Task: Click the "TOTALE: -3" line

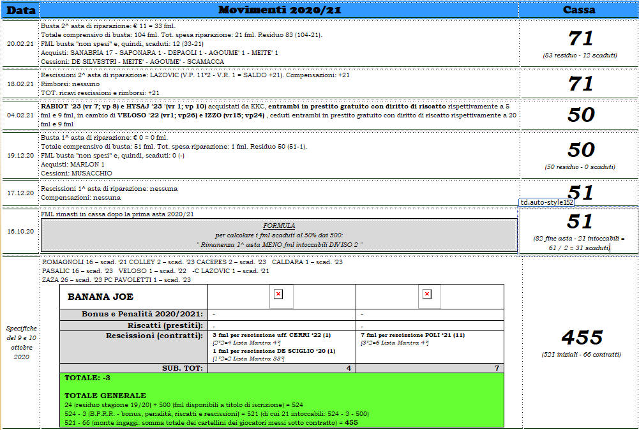Action: point(87,378)
